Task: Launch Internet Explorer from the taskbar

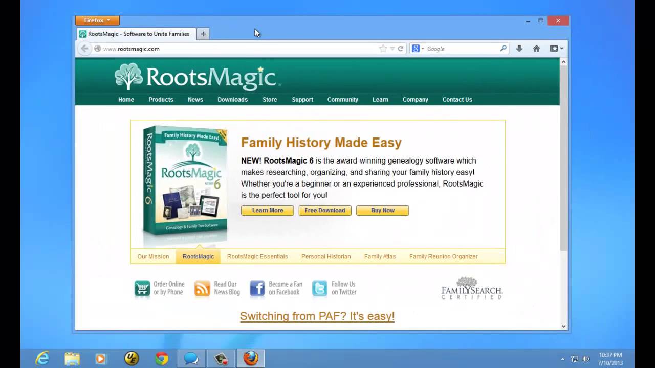Action: coord(42,359)
